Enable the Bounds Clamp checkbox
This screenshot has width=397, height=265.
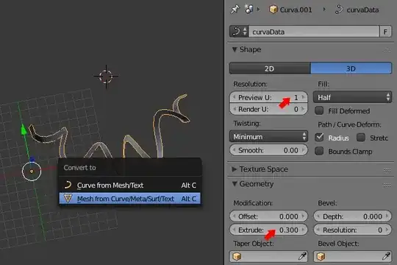coord(319,151)
